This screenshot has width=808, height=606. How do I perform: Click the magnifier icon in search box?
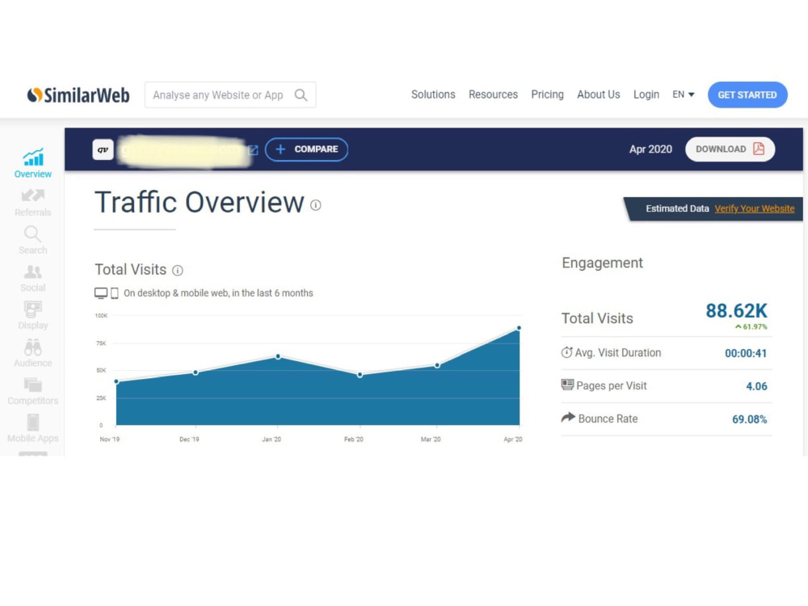click(301, 95)
